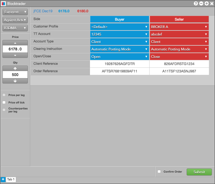Click the jFCE Dec19 instrument name
The width and height of the screenshot is (215, 184).
coord(43,11)
